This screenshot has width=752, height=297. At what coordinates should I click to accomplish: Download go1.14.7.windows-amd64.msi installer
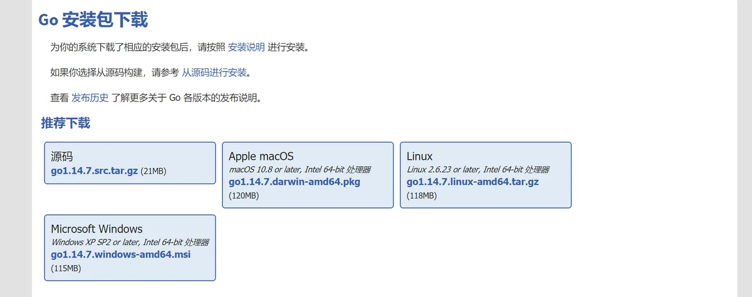tap(121, 255)
